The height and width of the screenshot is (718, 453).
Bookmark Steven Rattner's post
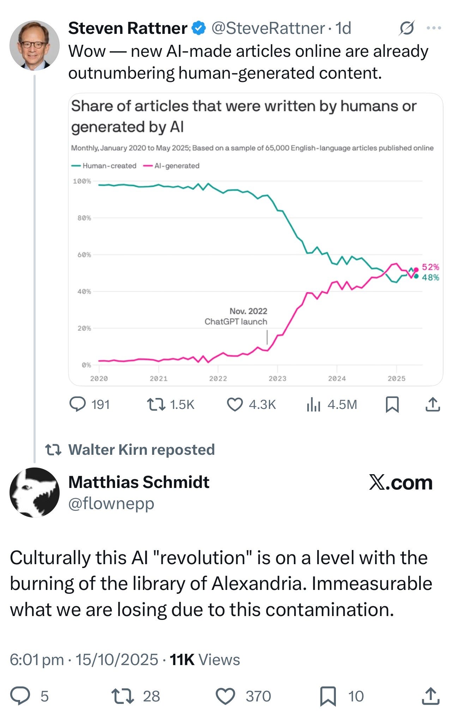point(392,404)
